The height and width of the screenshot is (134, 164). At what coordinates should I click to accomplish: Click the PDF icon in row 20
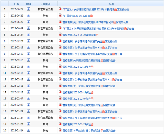[x=60, y=130]
